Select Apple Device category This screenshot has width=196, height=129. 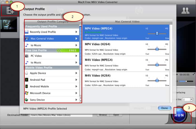pos(52,73)
